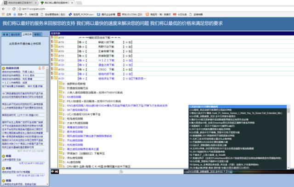Click site info icon before km11.cccpan.com

[x=20, y=9]
